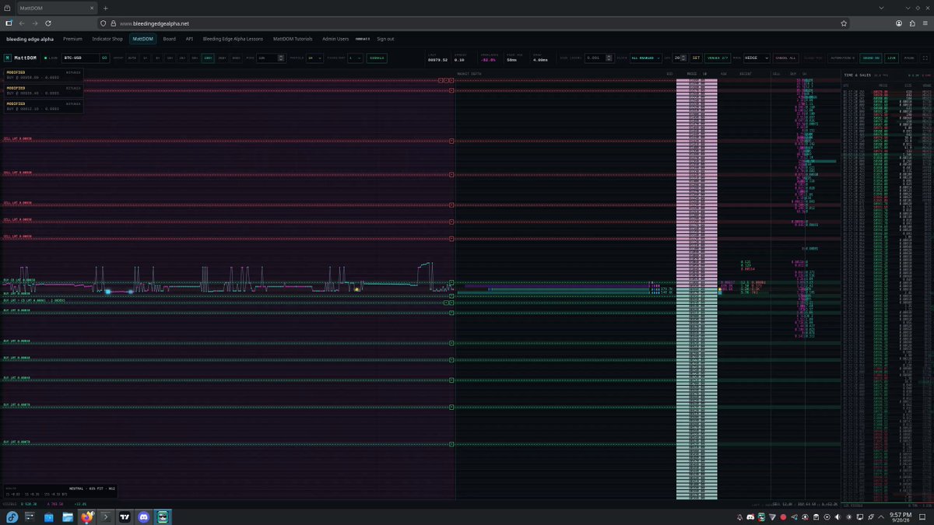The width and height of the screenshot is (934, 525).
Task: Open the terminal from the taskbar
Action: [x=106, y=516]
